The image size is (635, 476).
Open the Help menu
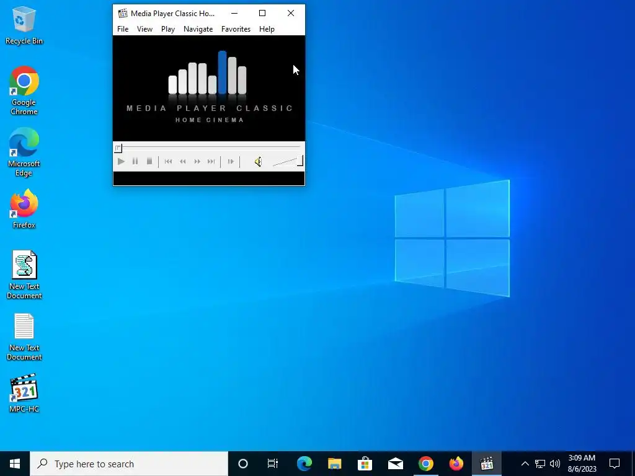(x=267, y=29)
